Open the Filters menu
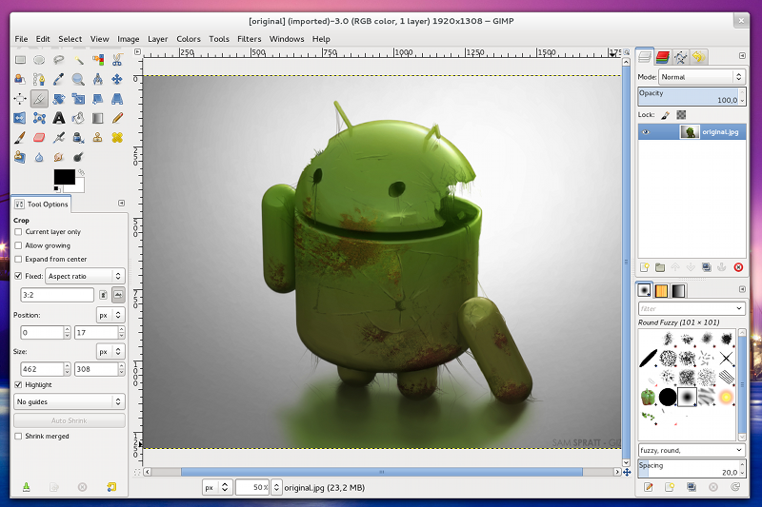 click(x=250, y=39)
